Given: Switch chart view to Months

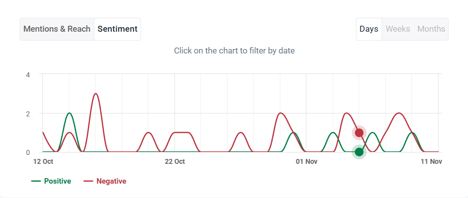Looking at the screenshot, I should [431, 29].
